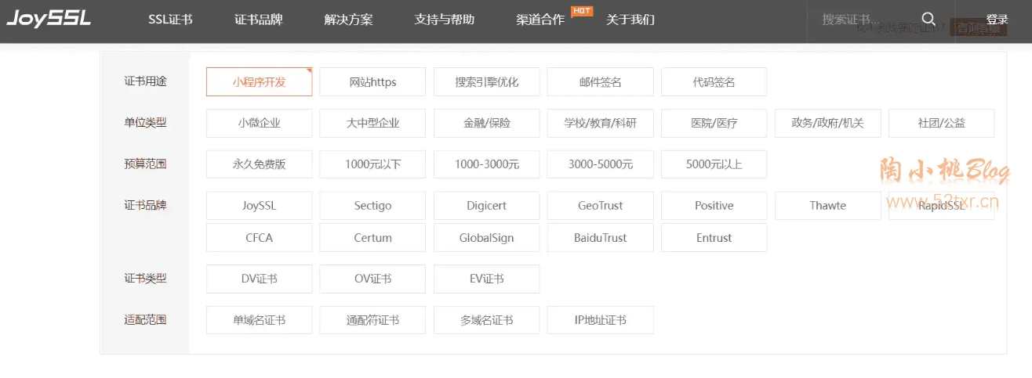The image size is (1032, 378).
Task: Click the JoySSL logo
Action: click(x=49, y=19)
